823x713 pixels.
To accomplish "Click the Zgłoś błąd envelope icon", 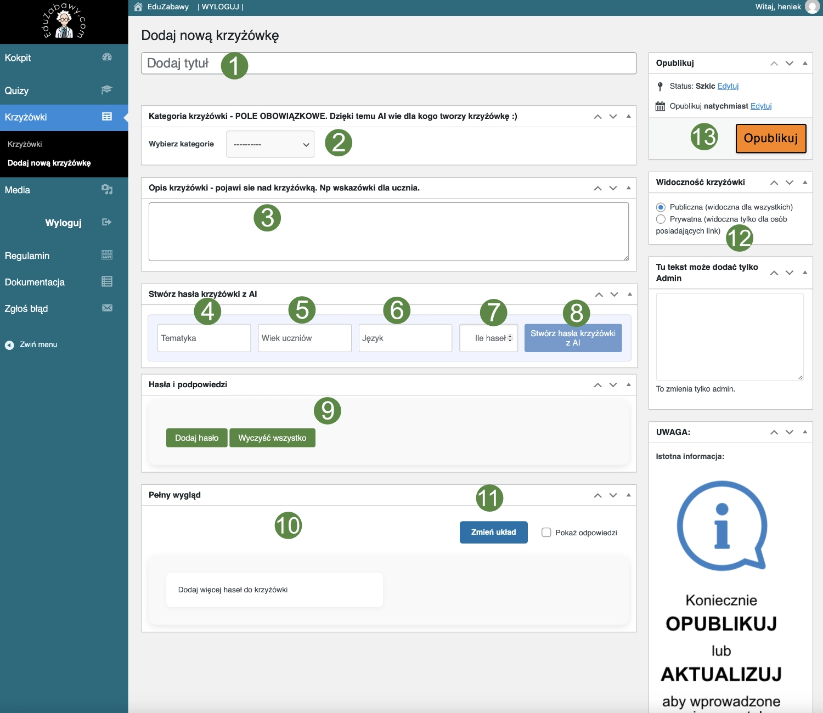I will pos(107,308).
